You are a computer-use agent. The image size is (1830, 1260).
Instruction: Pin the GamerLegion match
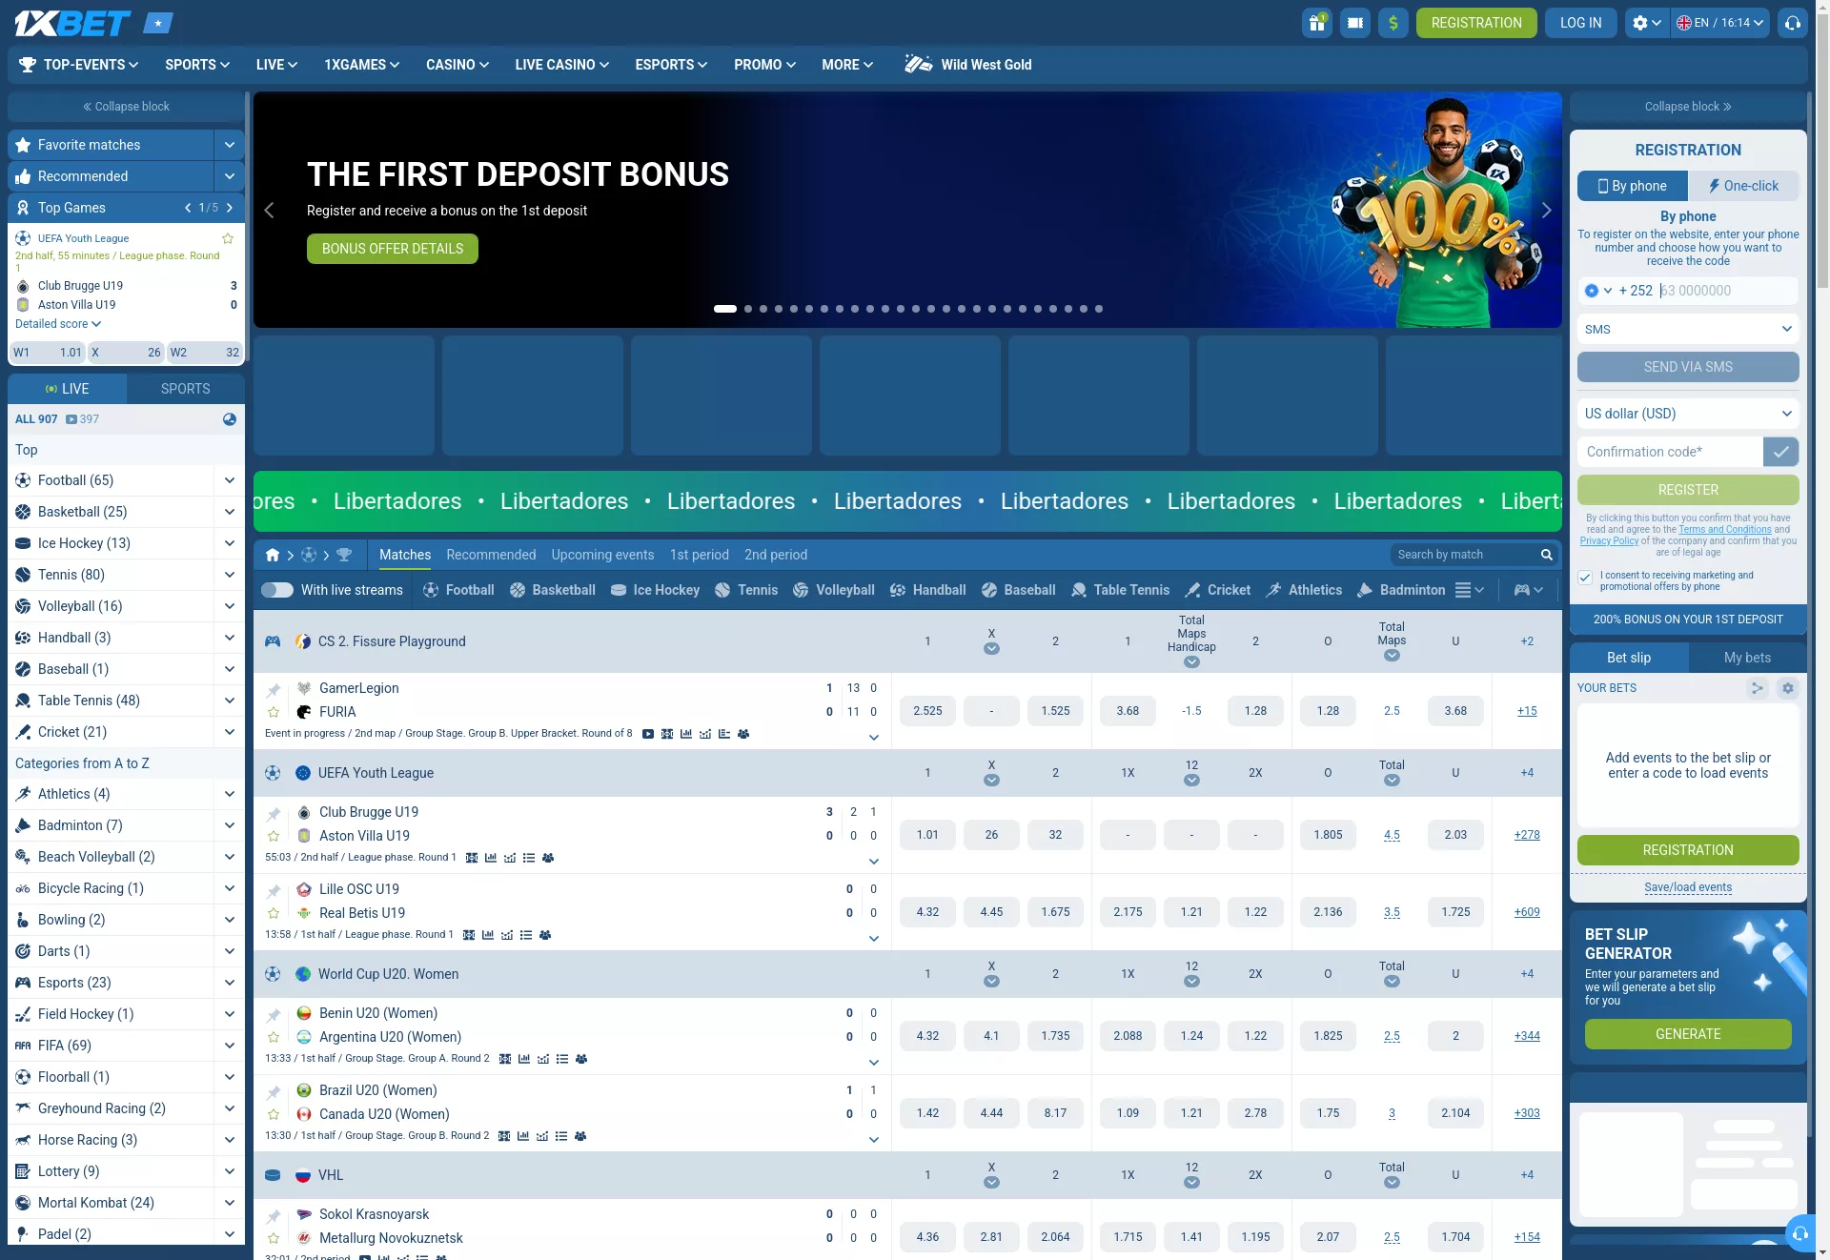click(274, 689)
